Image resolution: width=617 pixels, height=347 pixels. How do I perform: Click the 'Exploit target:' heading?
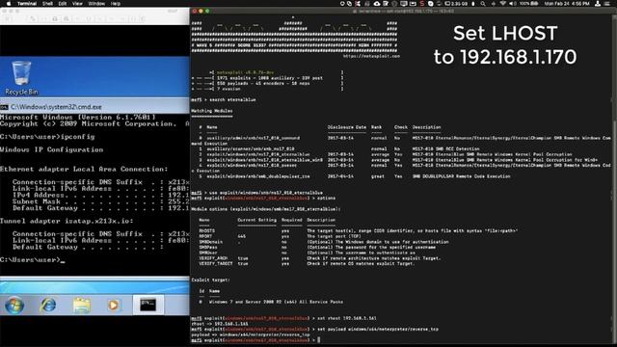pos(210,280)
